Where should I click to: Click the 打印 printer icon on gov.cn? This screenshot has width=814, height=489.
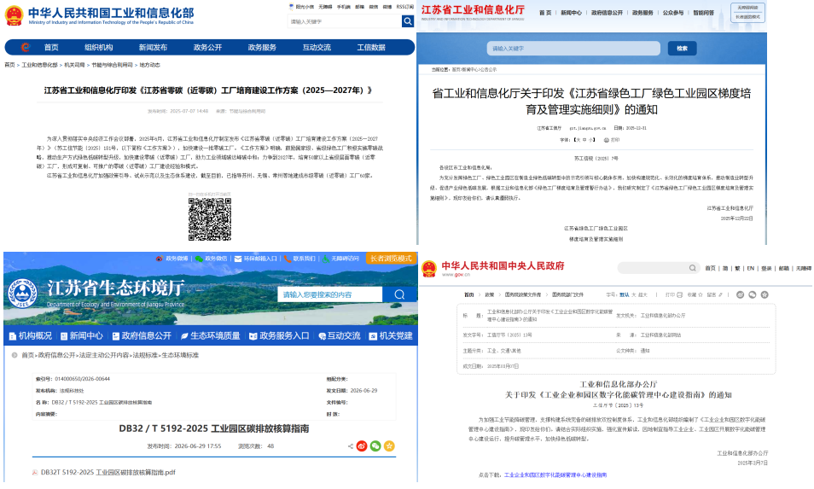[x=680, y=295]
